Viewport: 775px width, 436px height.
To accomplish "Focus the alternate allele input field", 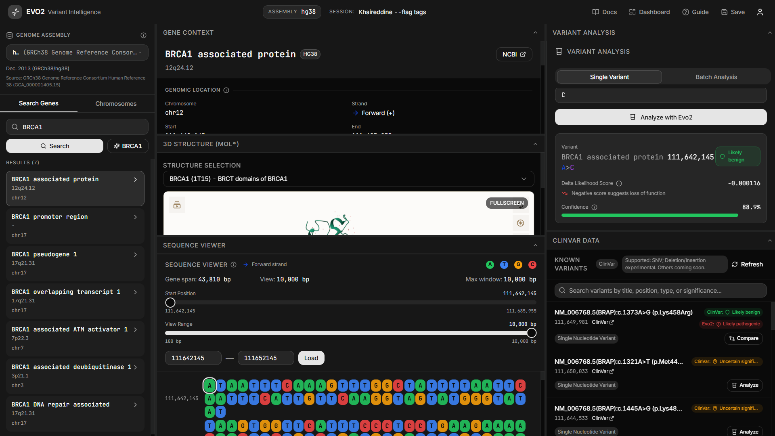I will pos(661,95).
